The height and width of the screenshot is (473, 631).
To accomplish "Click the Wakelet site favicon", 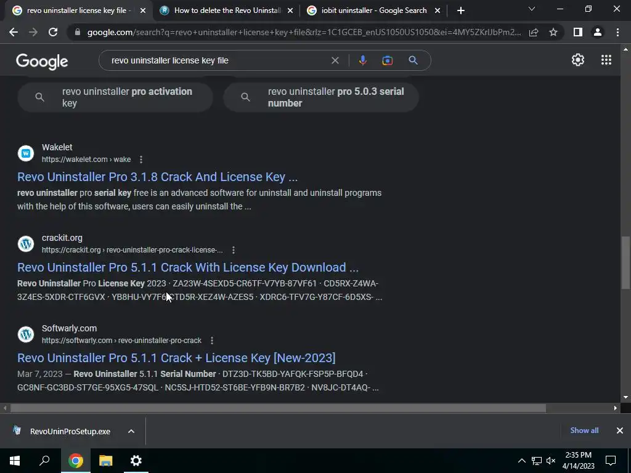I will pyautogui.click(x=26, y=153).
